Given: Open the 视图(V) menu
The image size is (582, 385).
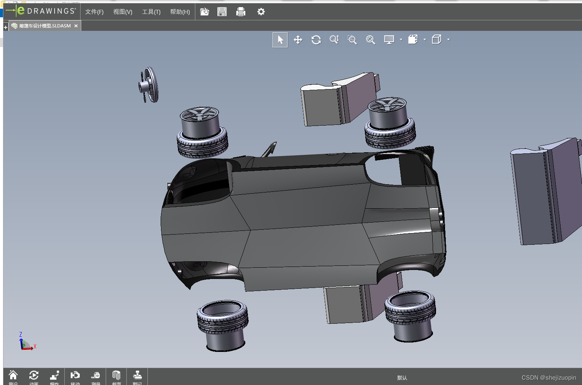Looking at the screenshot, I should point(123,12).
